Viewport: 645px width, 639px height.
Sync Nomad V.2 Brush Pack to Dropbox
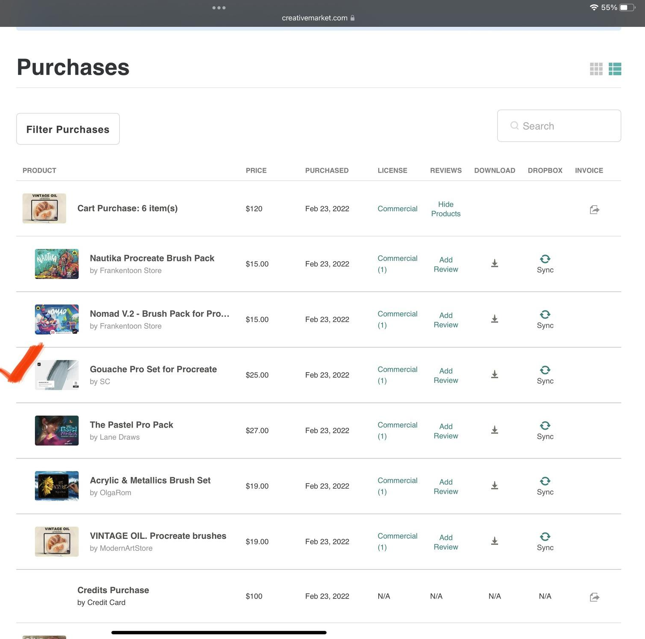[x=545, y=319]
